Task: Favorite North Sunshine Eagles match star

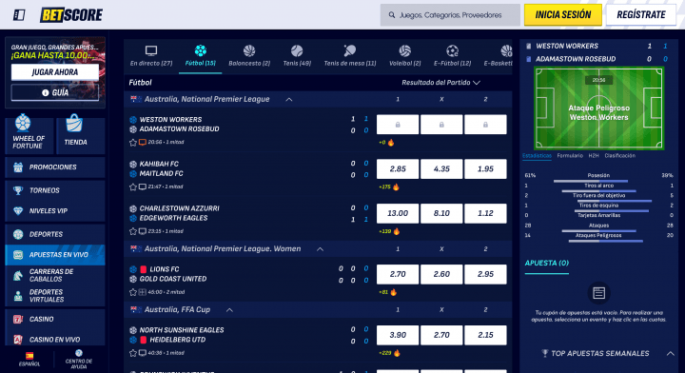Action: pyautogui.click(x=133, y=353)
